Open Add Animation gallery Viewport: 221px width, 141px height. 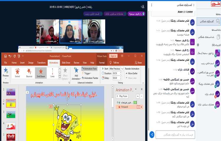76,73
